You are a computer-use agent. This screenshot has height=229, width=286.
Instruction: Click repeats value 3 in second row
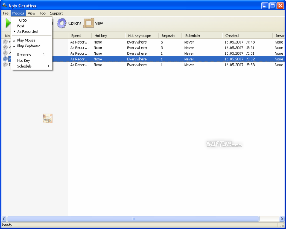pyautogui.click(x=162, y=47)
